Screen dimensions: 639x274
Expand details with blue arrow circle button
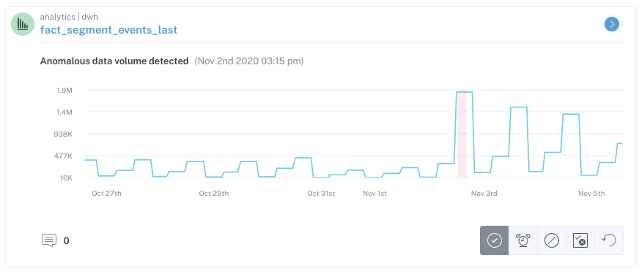[x=612, y=24]
